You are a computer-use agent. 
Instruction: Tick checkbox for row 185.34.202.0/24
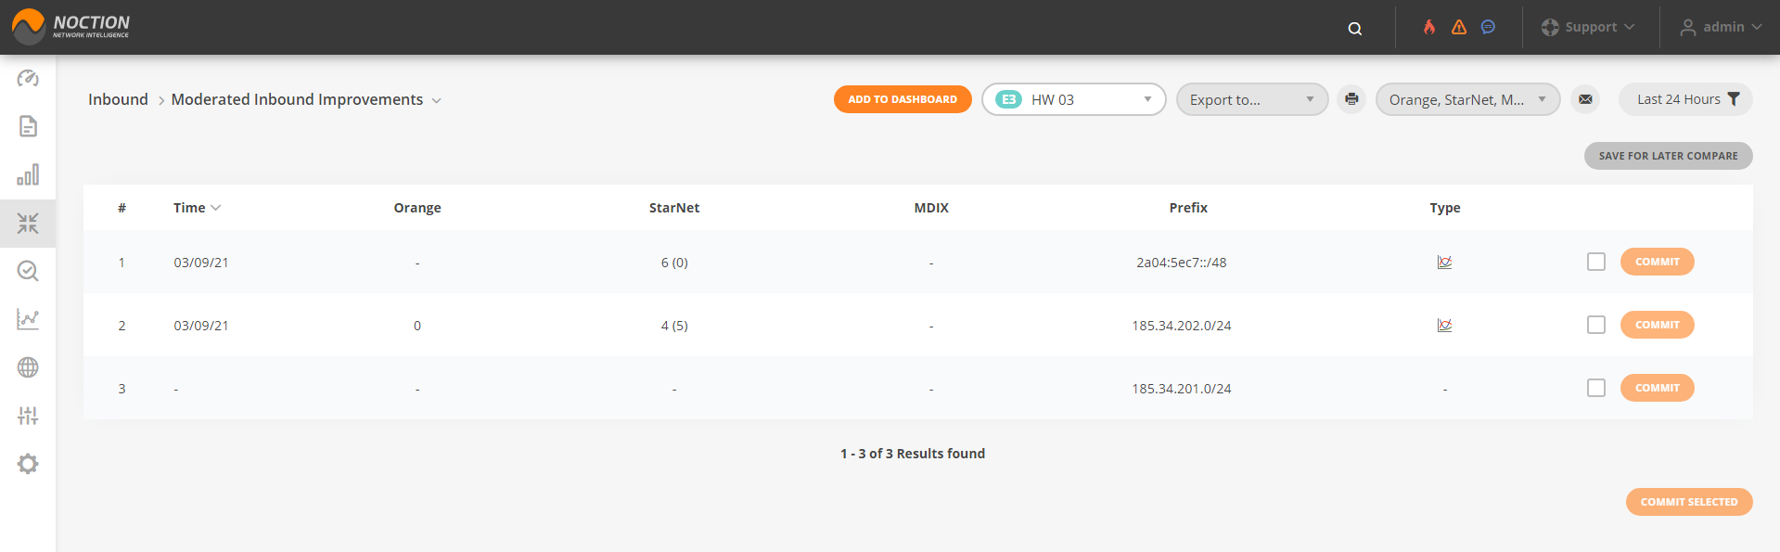[x=1595, y=325]
